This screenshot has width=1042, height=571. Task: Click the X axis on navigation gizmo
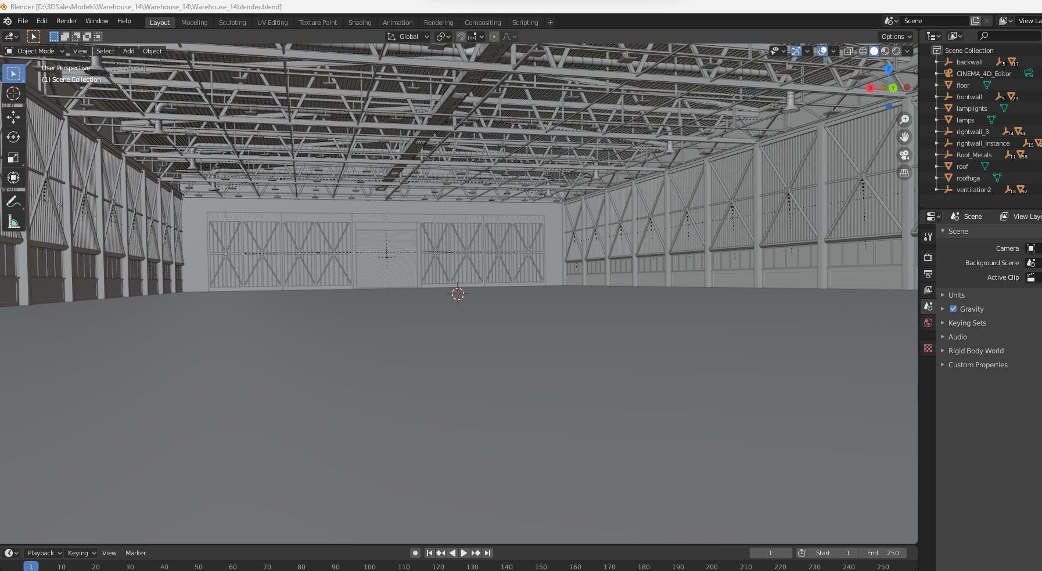point(870,88)
